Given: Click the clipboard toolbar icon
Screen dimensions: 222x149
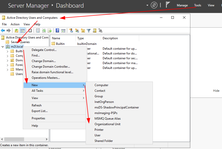Looking at the screenshot, I should point(30,30).
